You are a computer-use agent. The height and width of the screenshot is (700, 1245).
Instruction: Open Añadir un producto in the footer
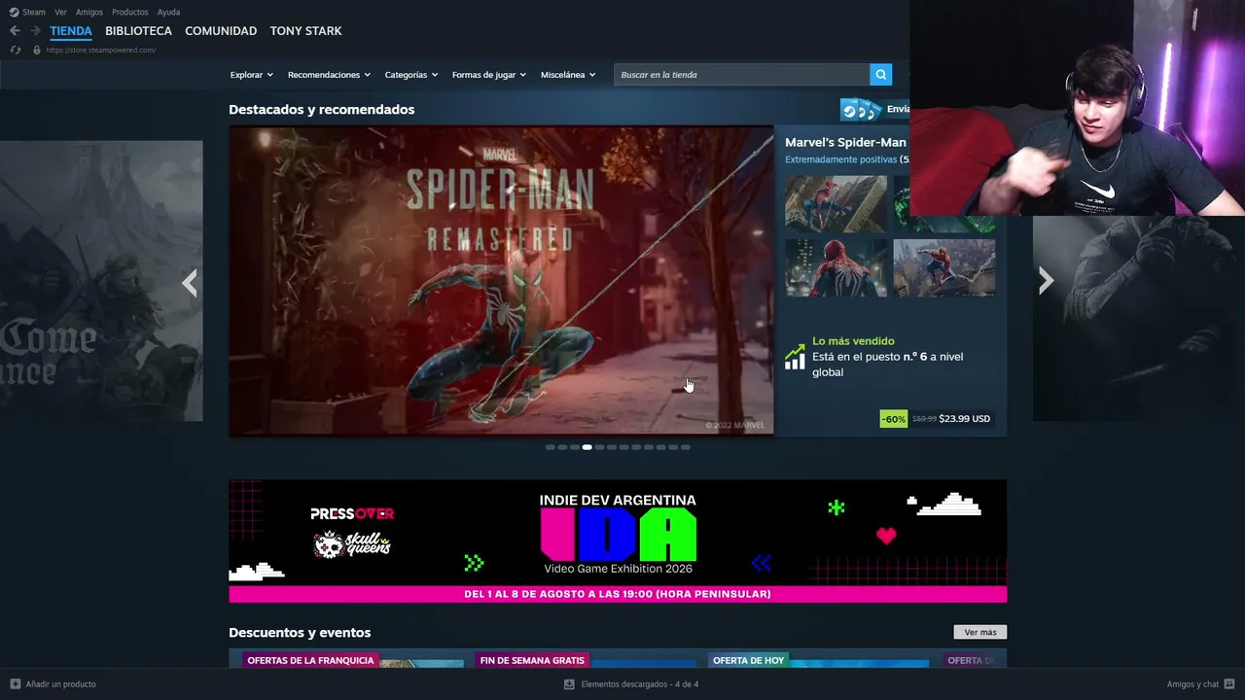coord(53,684)
